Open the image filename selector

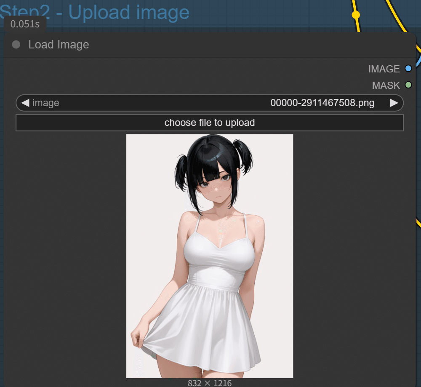point(210,103)
